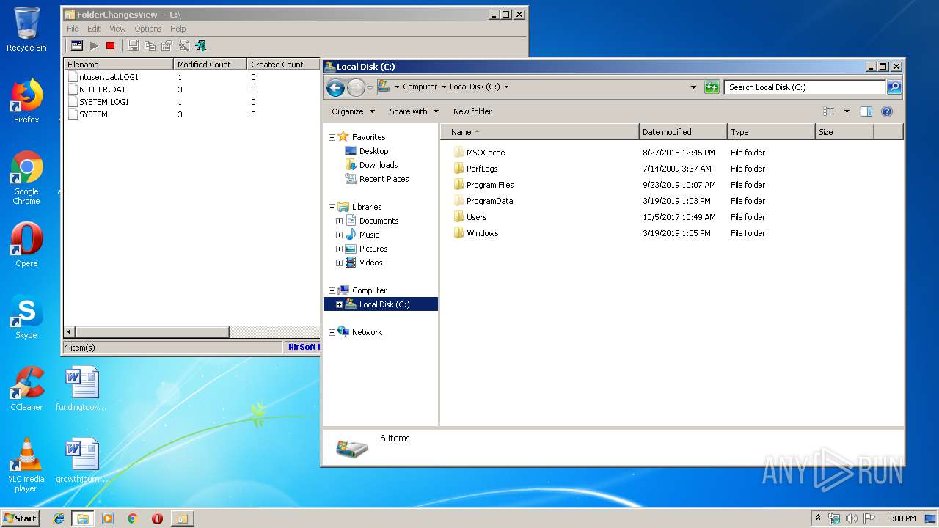Launch Opera from the desktop
This screenshot has width=939, height=528.
point(26,245)
